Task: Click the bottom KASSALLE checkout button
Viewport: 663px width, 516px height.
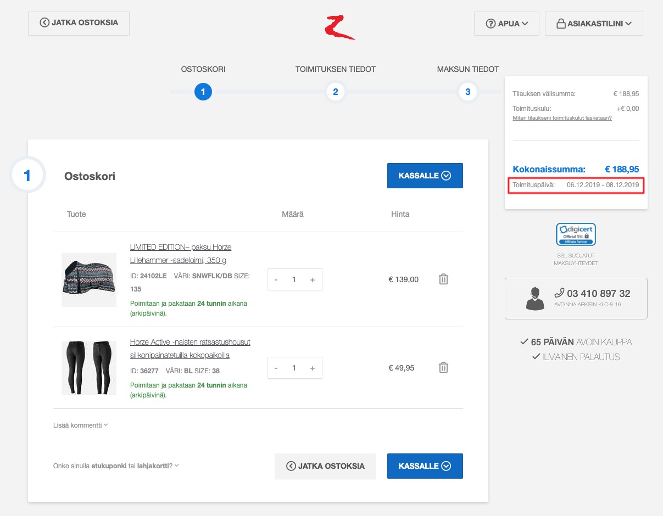Action: pos(425,466)
